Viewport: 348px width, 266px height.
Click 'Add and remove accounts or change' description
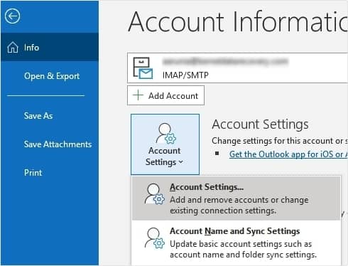tap(239, 200)
